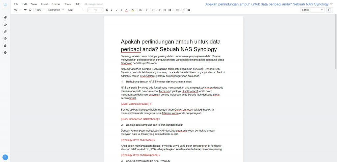
Task: Click the add comment icon
Action: point(189,10)
